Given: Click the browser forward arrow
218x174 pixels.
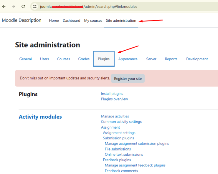Looking at the screenshot, I should coord(13,6).
